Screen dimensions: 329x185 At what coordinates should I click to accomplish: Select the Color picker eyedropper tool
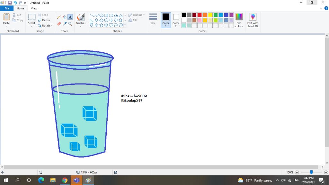[x=65, y=24]
